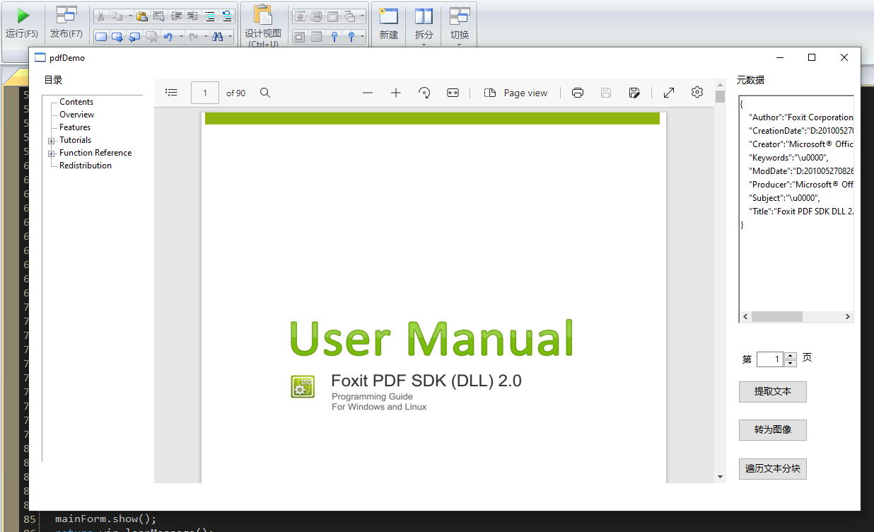
Task: Click the page number spinner down arrow
Action: click(791, 363)
